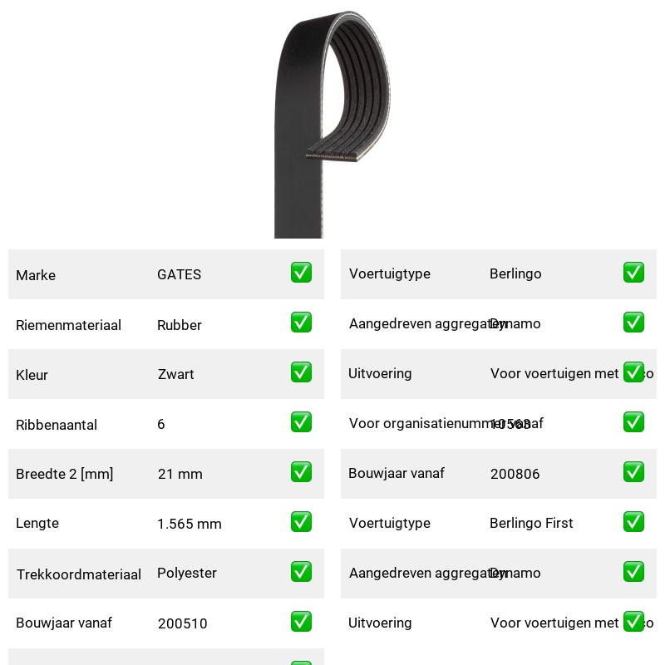
Task: Click the checkmark in the second Dynamo row
Action: point(633,572)
